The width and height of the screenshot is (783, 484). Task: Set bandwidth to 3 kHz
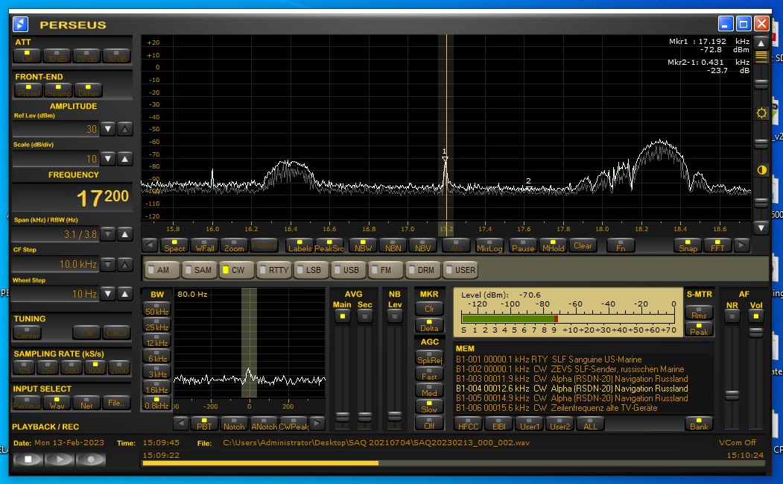coord(156,371)
